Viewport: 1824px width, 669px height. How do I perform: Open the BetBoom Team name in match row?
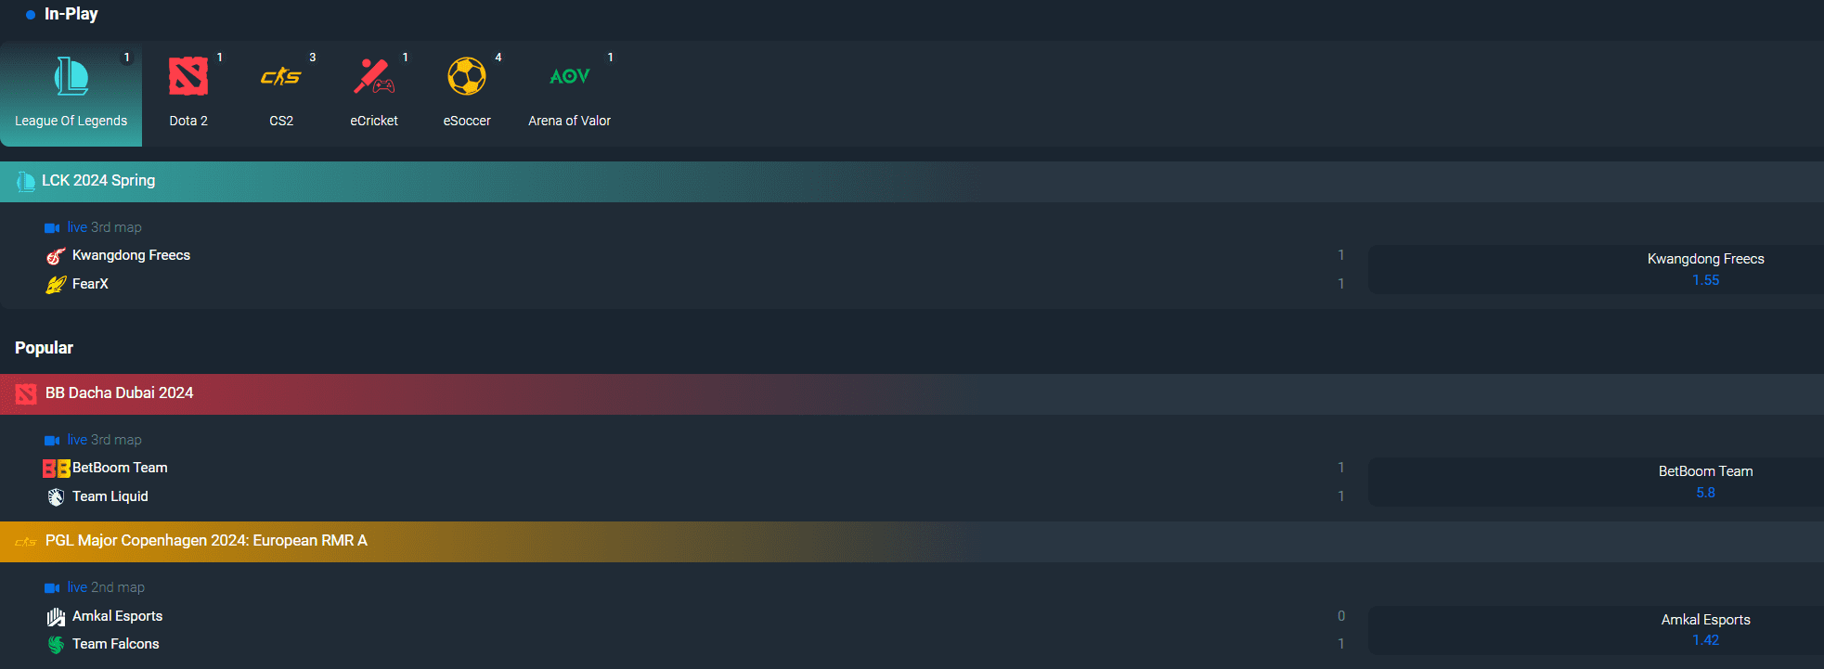[120, 468]
